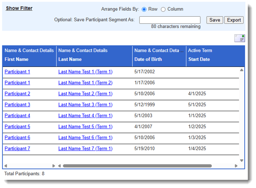
Task: Expand the Show Filter section
Action: 19,8
